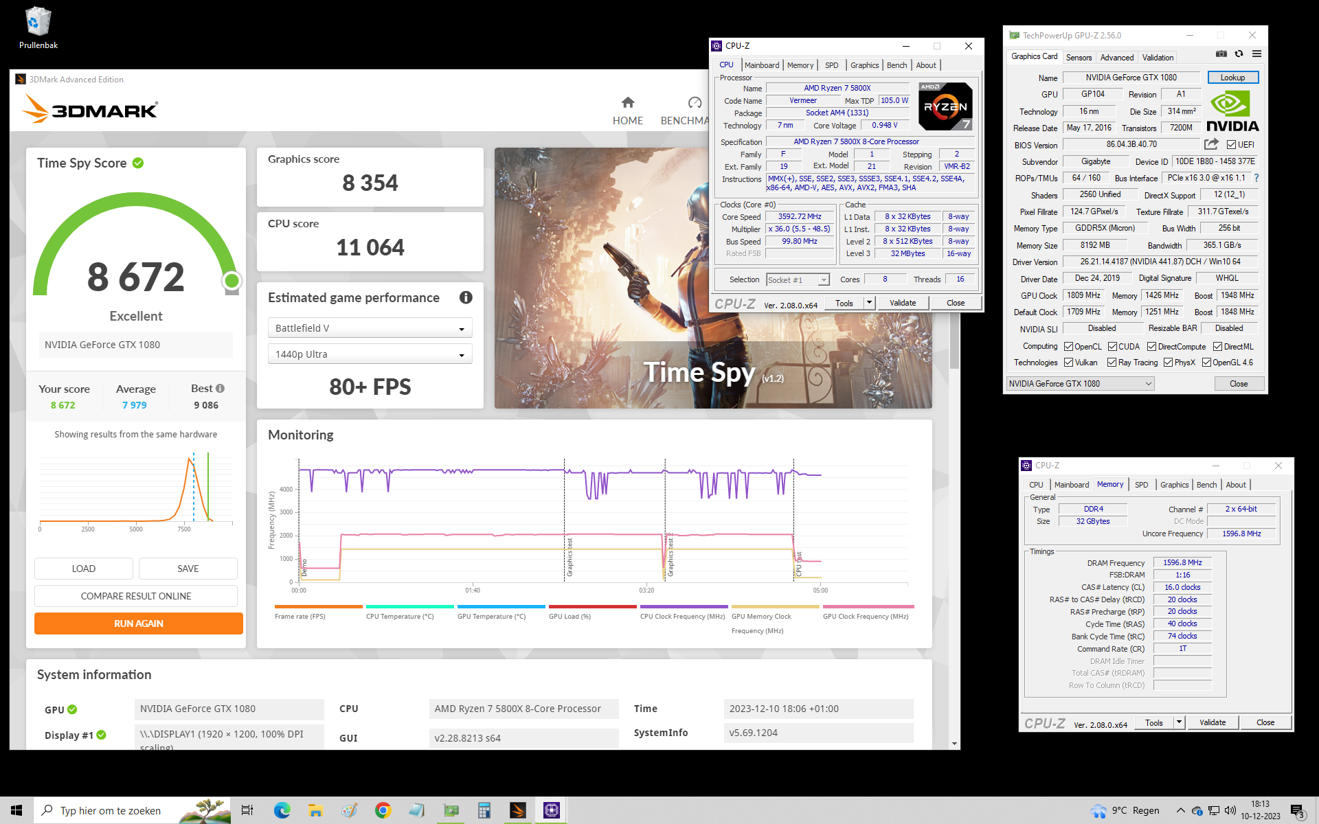This screenshot has height=824, width=1319.
Task: Click the taskbar search box
Action: pos(133,810)
